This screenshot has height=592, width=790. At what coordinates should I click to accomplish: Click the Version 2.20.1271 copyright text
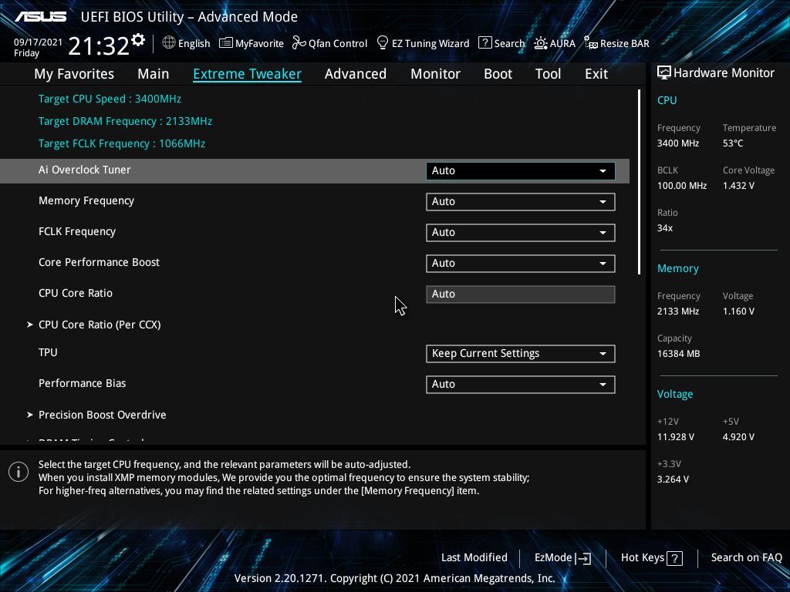point(394,578)
